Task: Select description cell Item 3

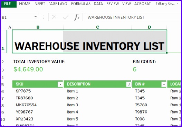Action: pyautogui.click(x=72, y=105)
